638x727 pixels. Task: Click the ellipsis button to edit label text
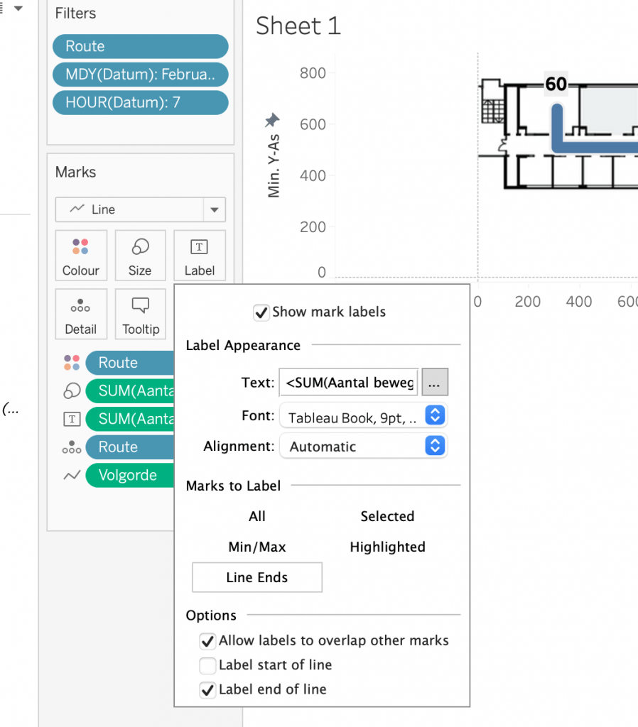435,383
